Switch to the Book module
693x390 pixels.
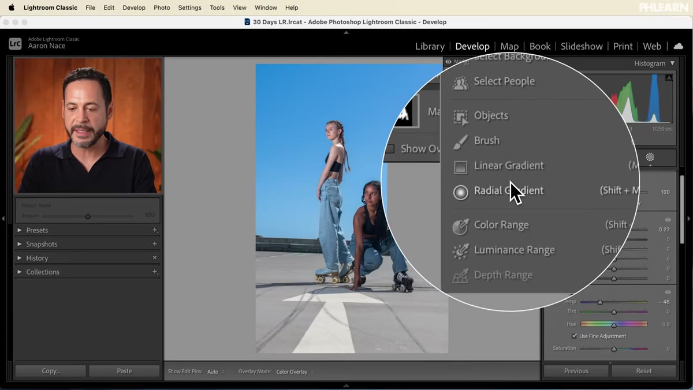click(x=540, y=46)
